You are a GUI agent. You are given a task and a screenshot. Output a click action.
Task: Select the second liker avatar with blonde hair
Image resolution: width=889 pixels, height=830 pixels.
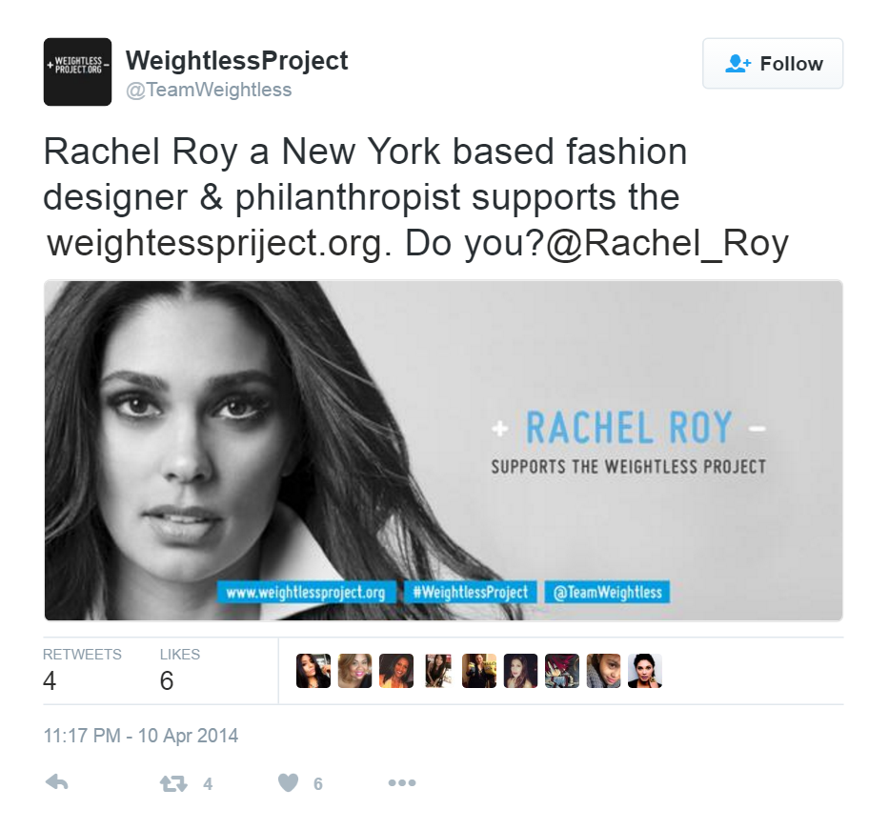click(x=354, y=671)
